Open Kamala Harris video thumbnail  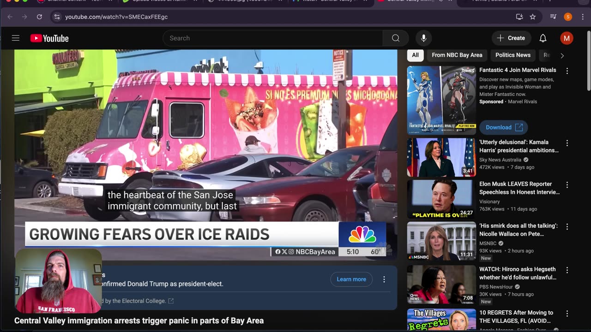(441, 158)
